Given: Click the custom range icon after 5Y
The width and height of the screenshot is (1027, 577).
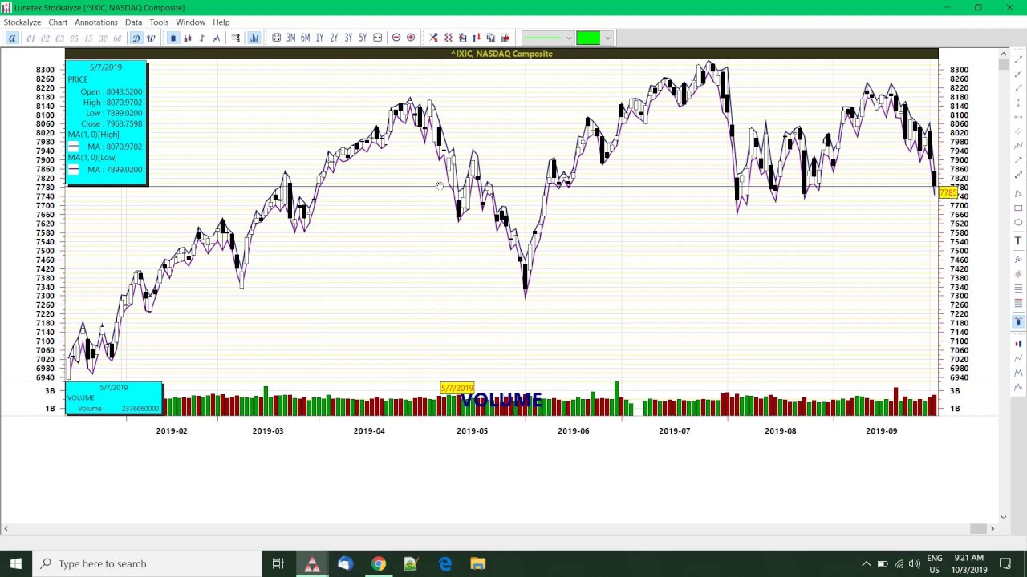Looking at the screenshot, I should (377, 38).
